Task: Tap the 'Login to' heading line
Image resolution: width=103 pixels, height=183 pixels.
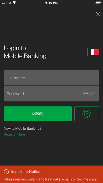Action: (x=15, y=48)
